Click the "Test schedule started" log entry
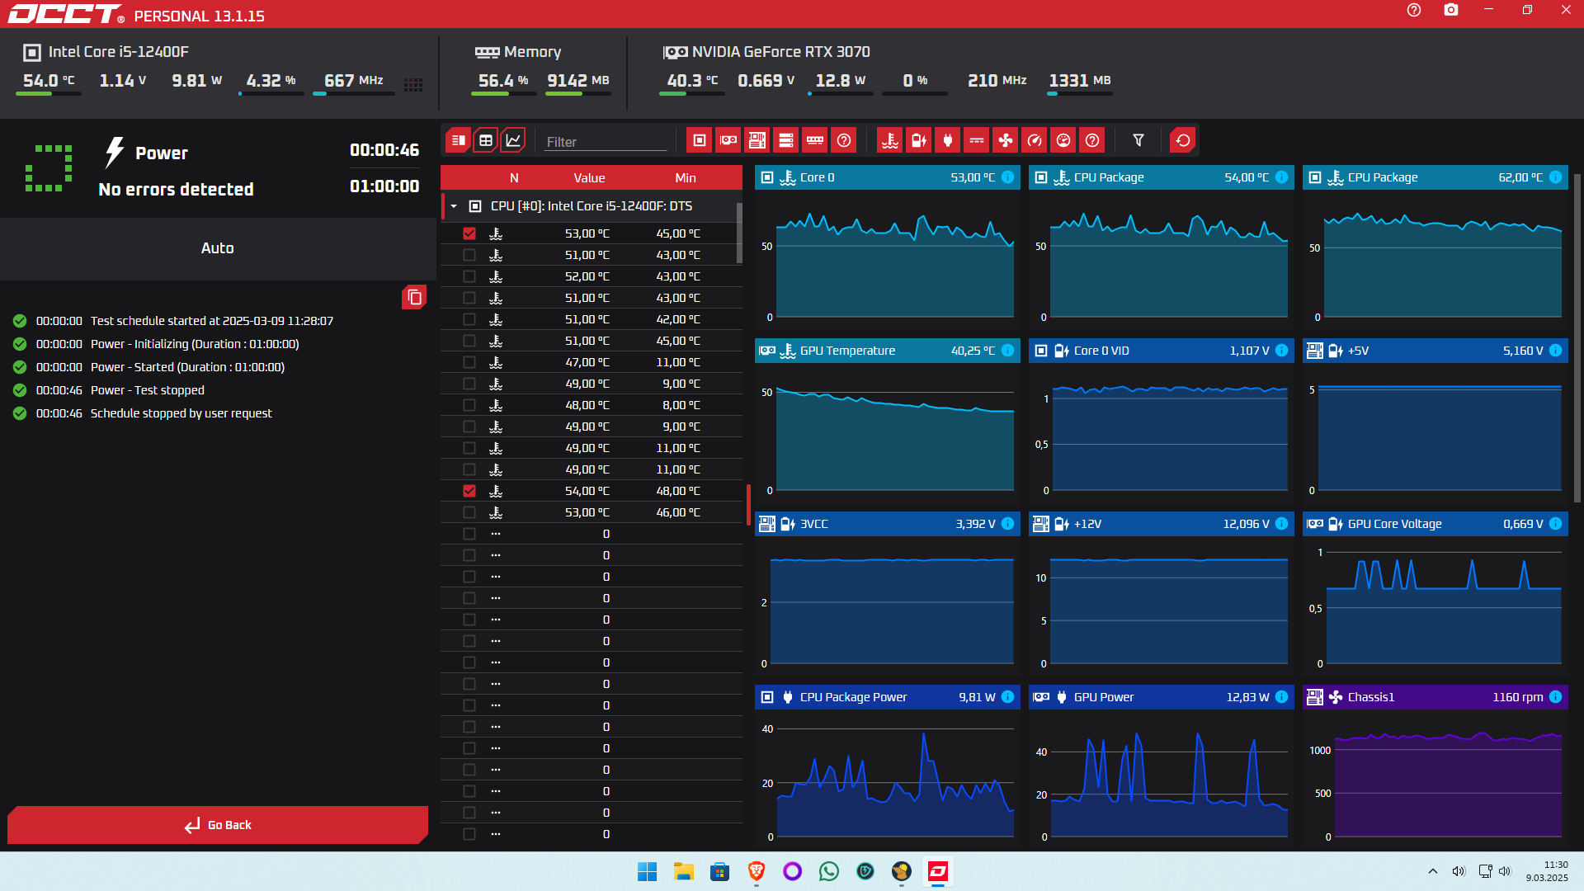The width and height of the screenshot is (1584, 891). click(212, 321)
